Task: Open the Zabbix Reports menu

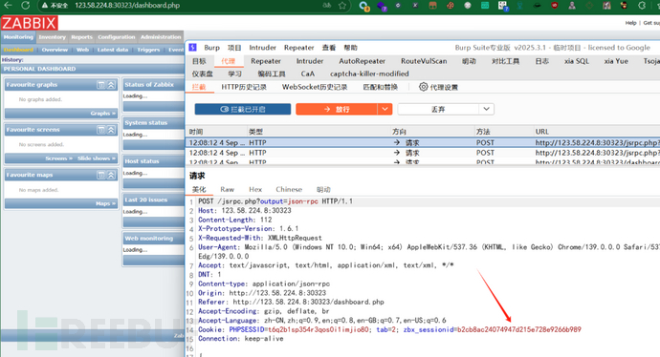Action: pyautogui.click(x=81, y=37)
